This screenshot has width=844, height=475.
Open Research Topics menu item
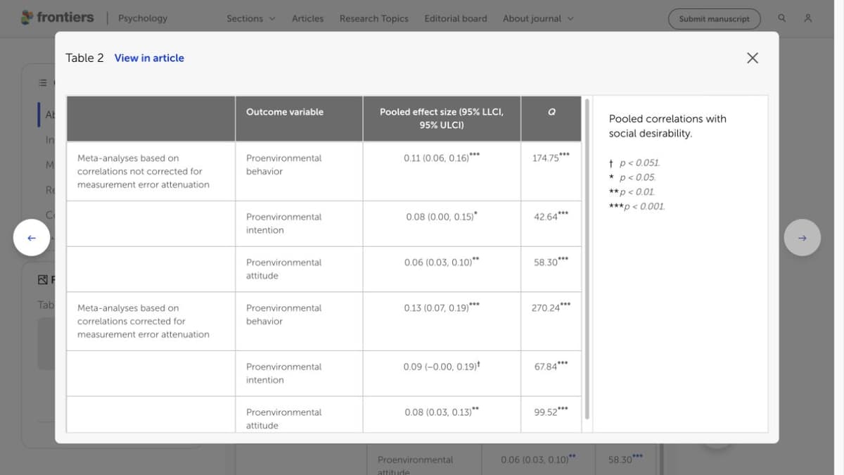point(374,18)
